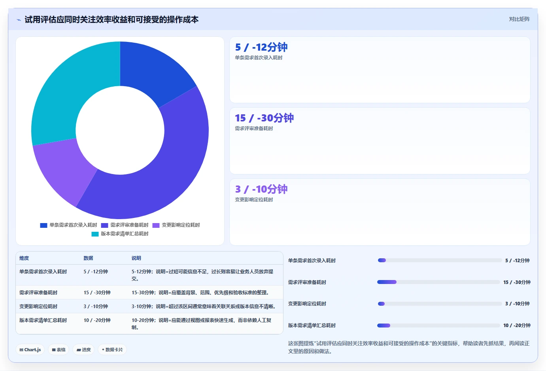Click progress bar for 版本需求清单汇总耗时
The width and height of the screenshot is (546, 371).
pyautogui.click(x=439, y=326)
